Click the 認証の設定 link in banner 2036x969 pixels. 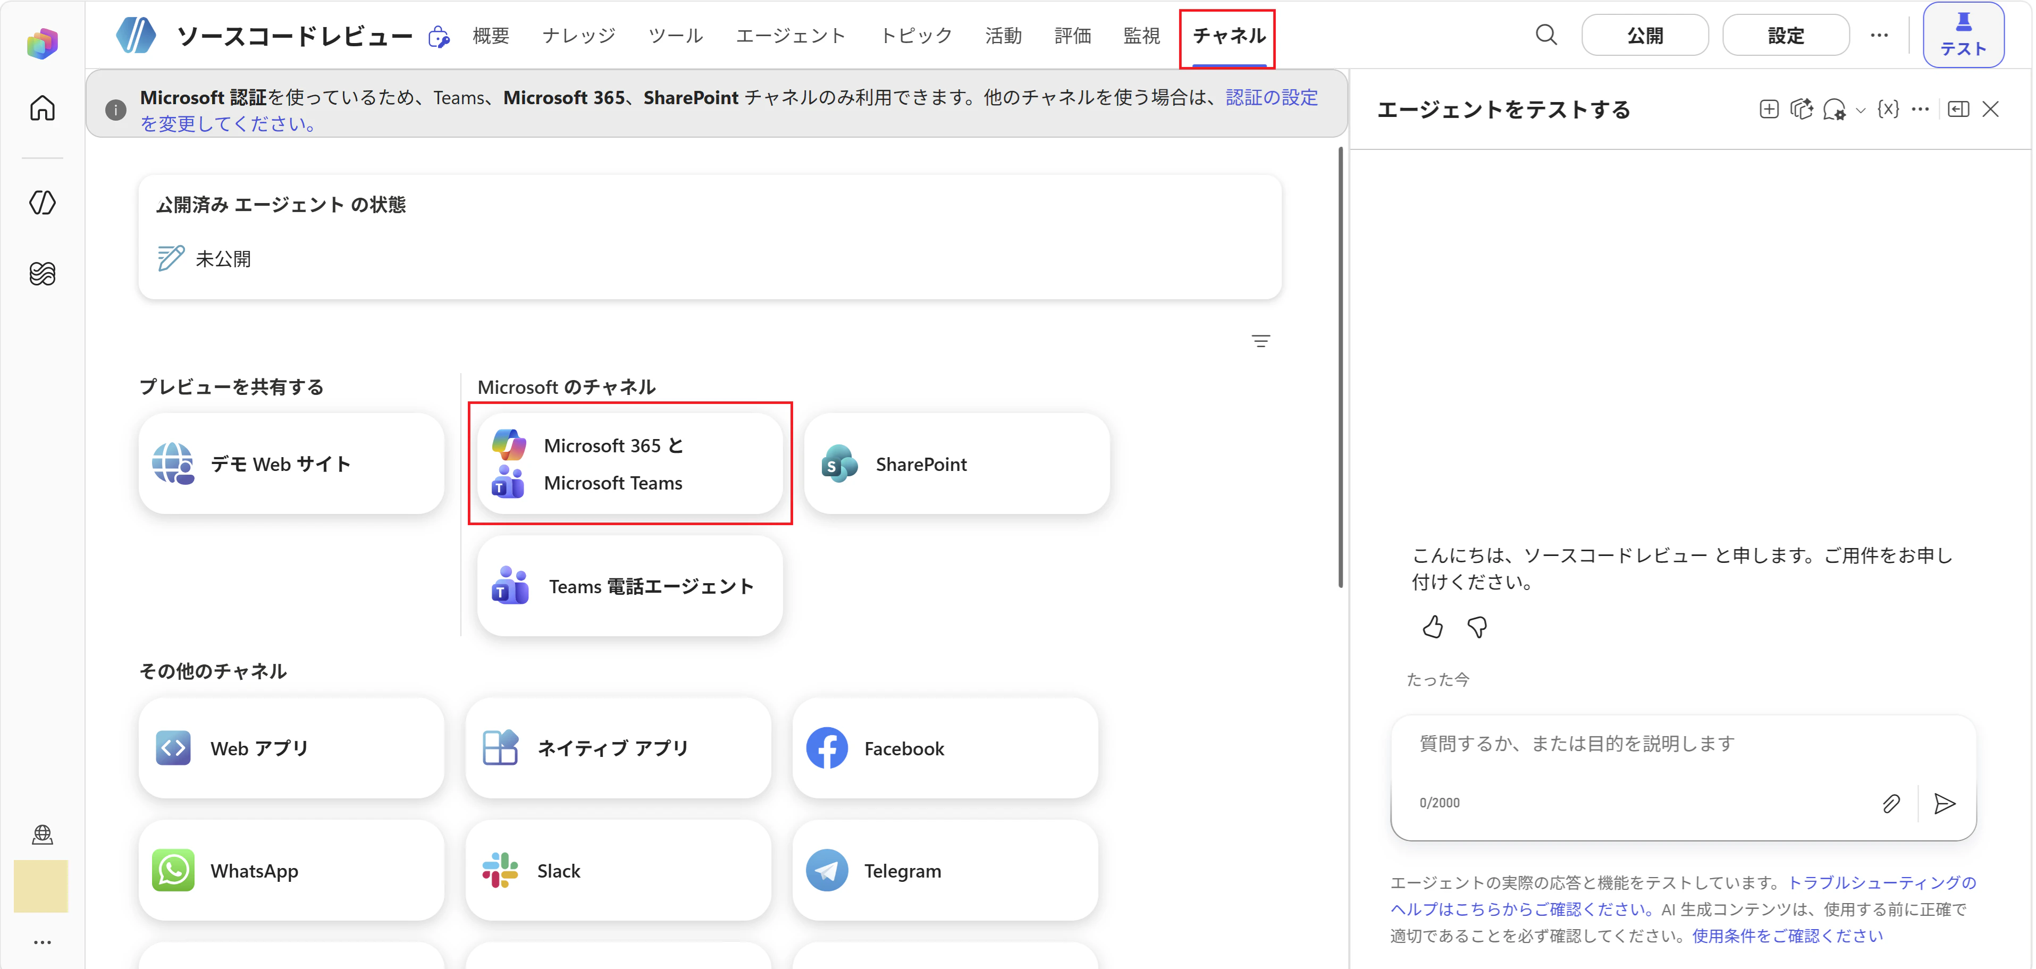pos(1272,97)
